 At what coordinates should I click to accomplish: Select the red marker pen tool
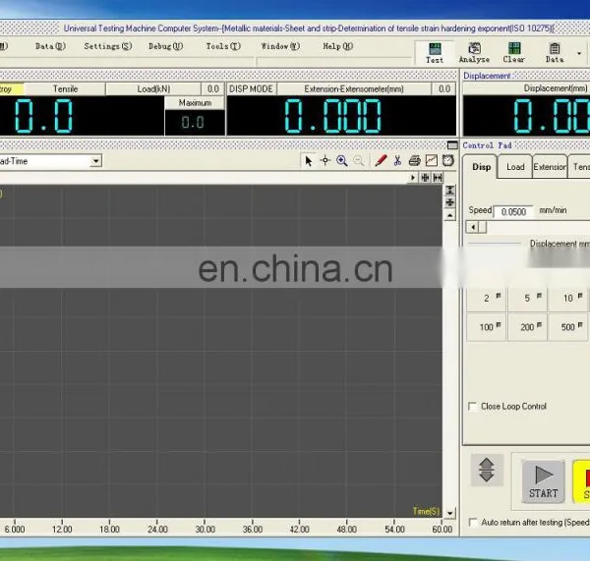381,161
